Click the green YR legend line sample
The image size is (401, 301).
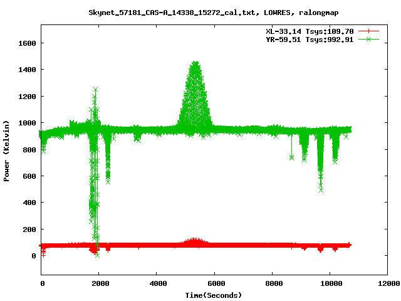coord(368,39)
